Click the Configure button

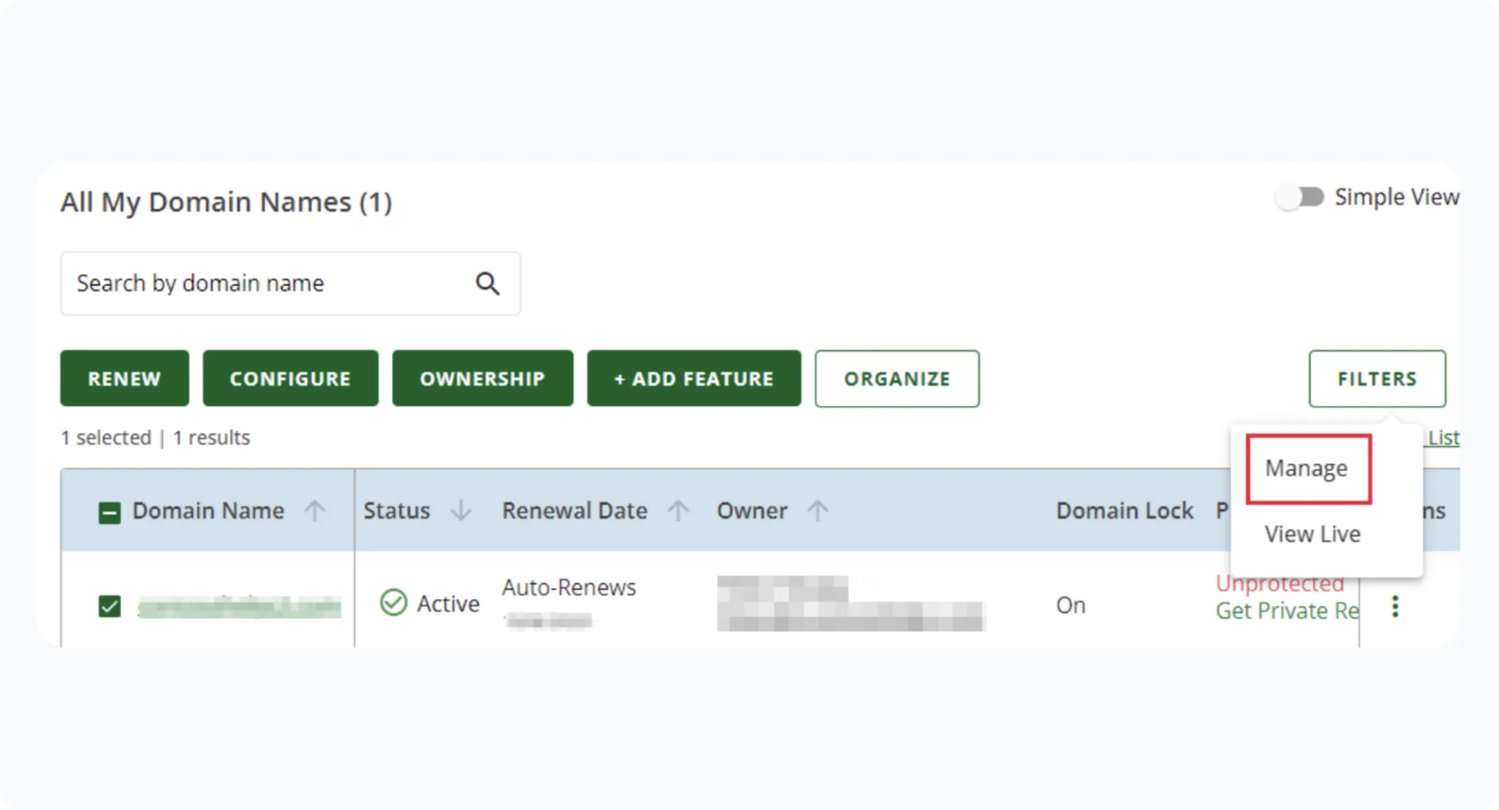tap(290, 379)
